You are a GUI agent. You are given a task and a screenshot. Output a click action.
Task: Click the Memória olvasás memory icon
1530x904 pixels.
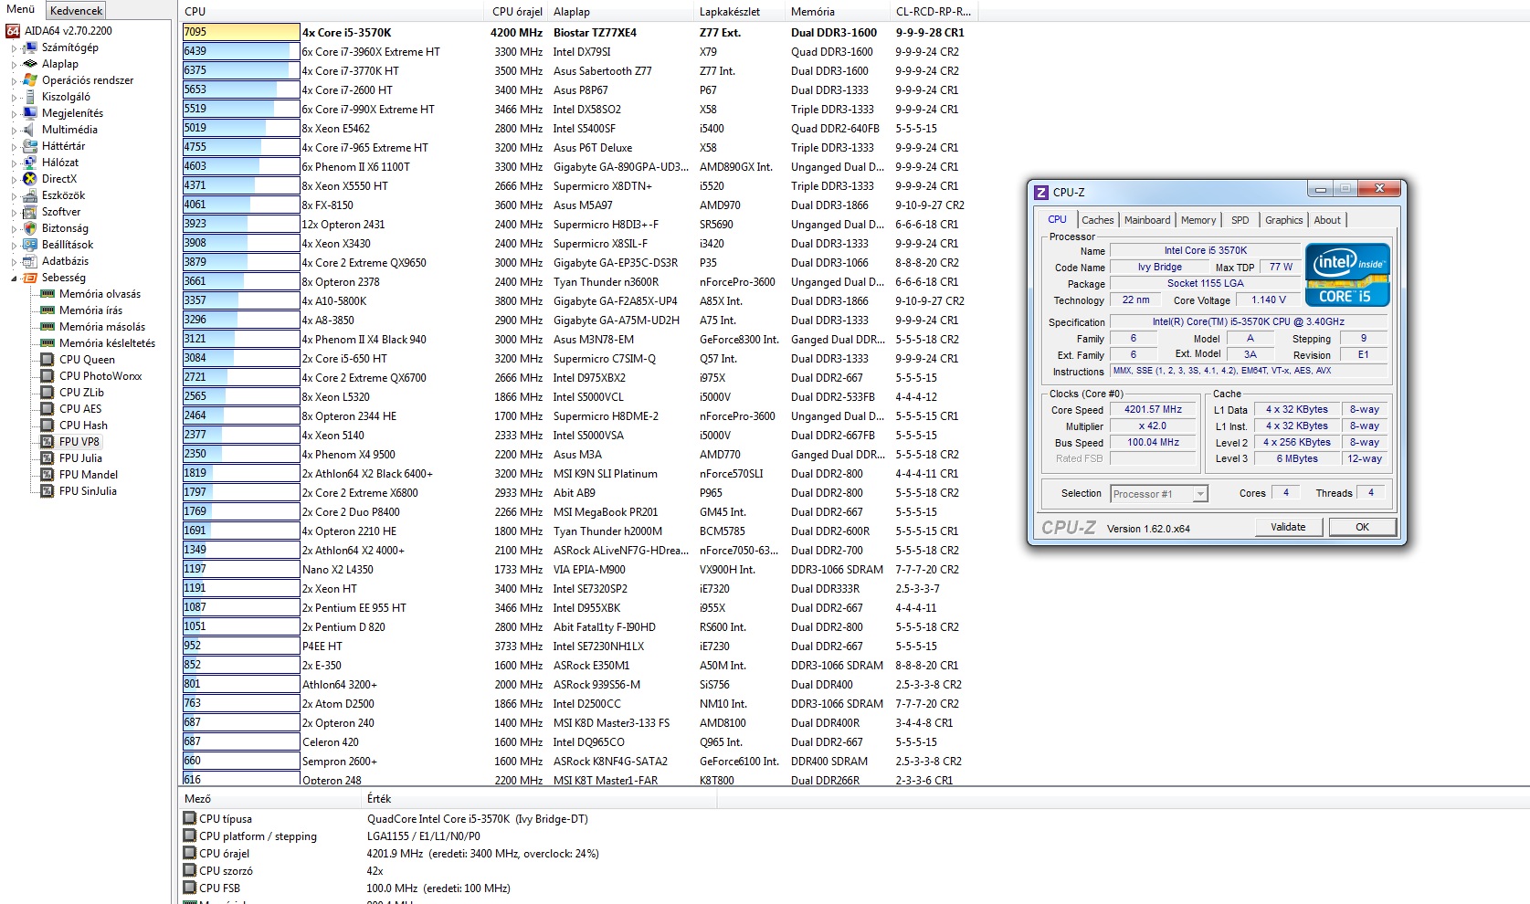click(x=47, y=294)
